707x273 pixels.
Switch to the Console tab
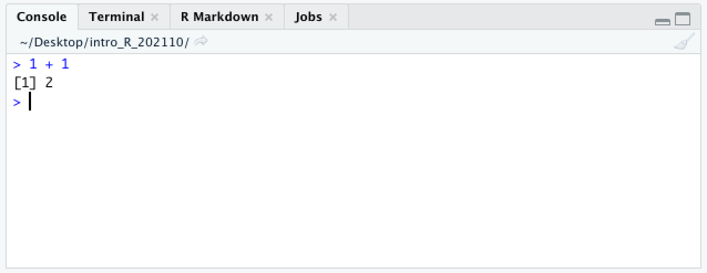[42, 17]
